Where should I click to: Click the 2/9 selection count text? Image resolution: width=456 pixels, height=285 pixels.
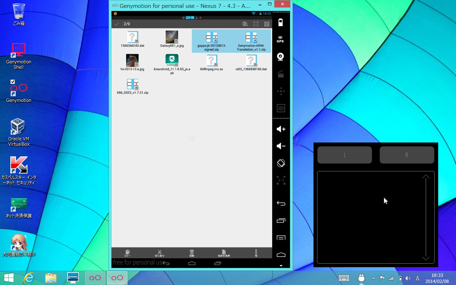tap(127, 24)
